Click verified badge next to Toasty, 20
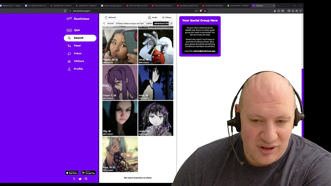The image size is (331, 186). (117, 60)
